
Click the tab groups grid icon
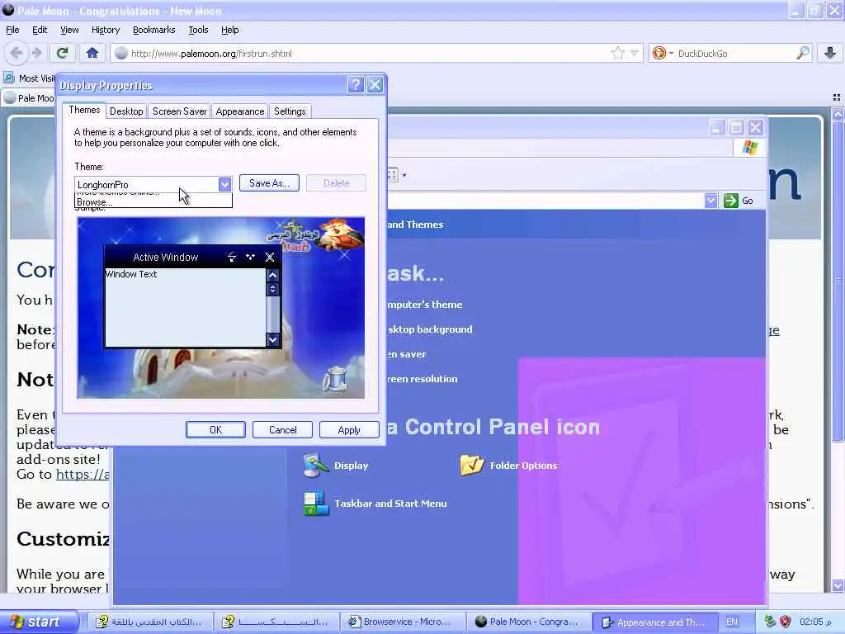pos(837,97)
